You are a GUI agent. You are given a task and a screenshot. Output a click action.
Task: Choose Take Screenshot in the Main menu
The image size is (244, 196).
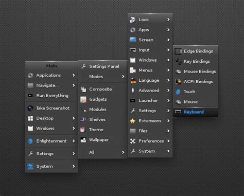(x=51, y=108)
